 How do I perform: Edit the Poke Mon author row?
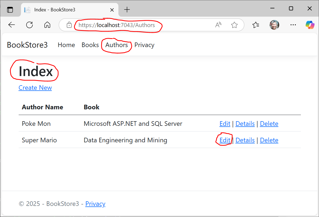[225, 124]
